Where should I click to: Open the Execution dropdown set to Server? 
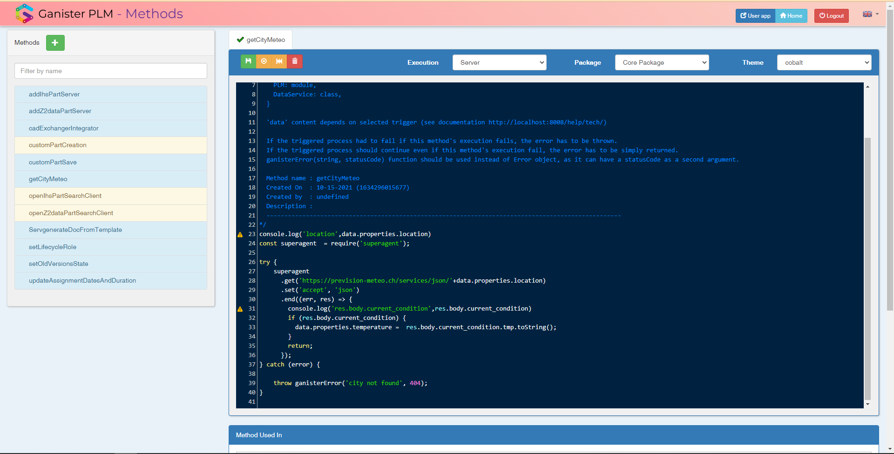click(499, 62)
